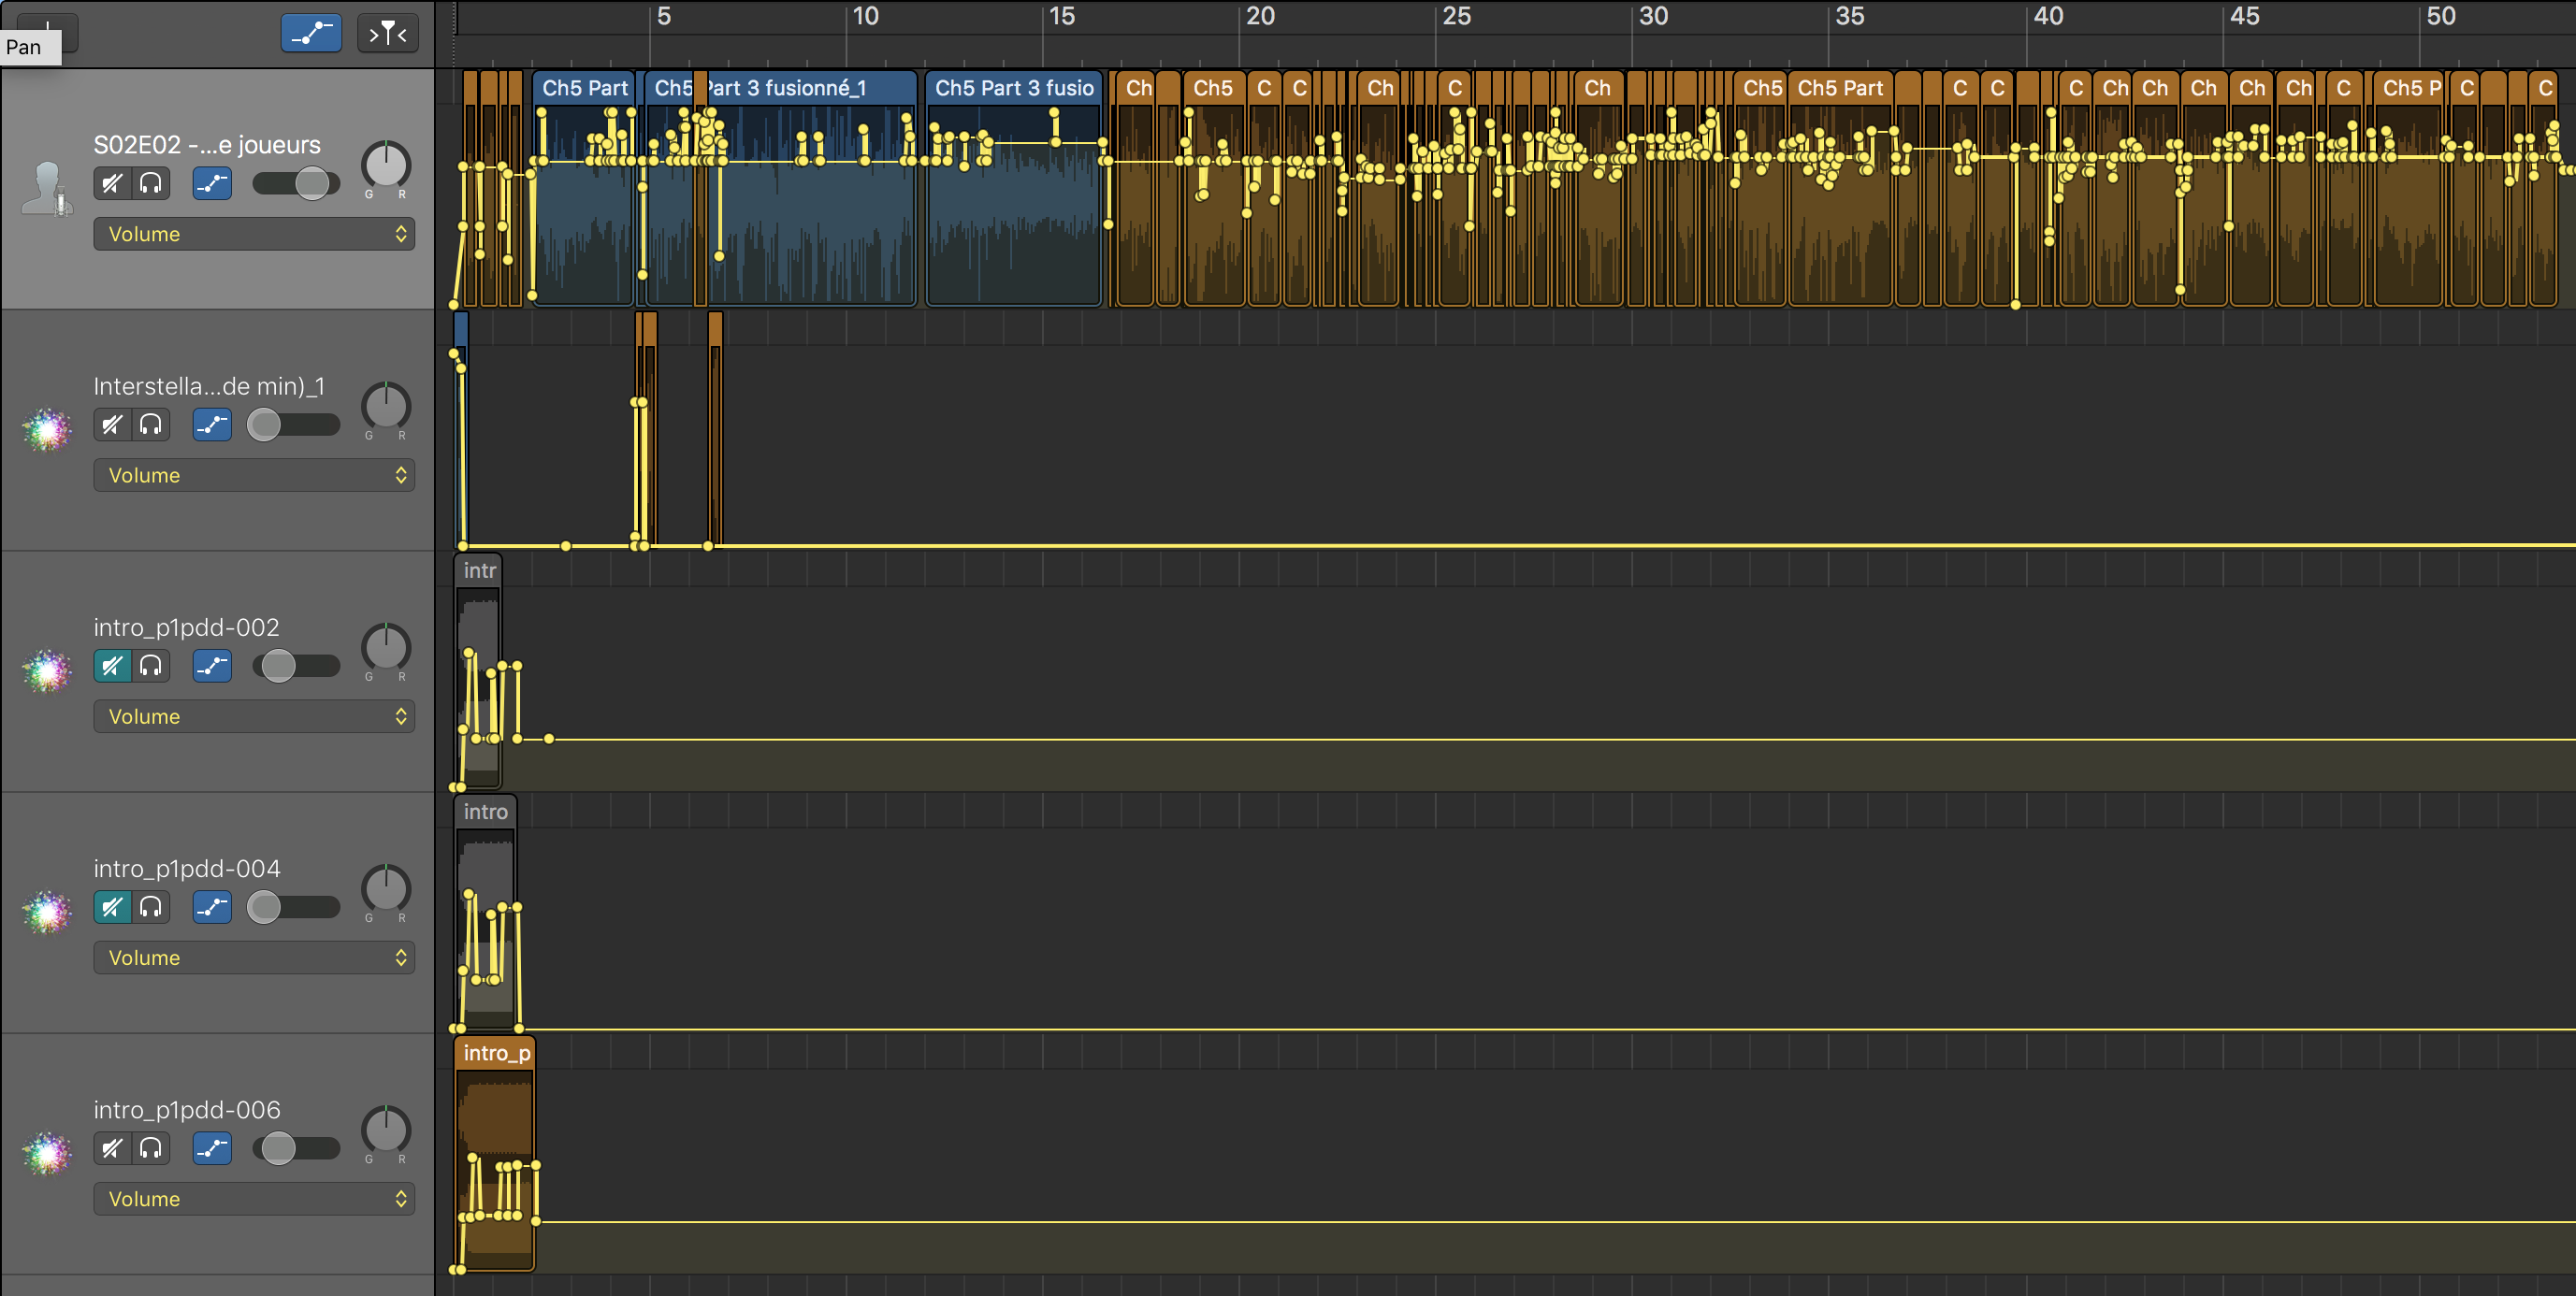Image resolution: width=2576 pixels, height=1296 pixels.
Task: Unmute the intro_p1pdd-004 track
Action: click(113, 907)
